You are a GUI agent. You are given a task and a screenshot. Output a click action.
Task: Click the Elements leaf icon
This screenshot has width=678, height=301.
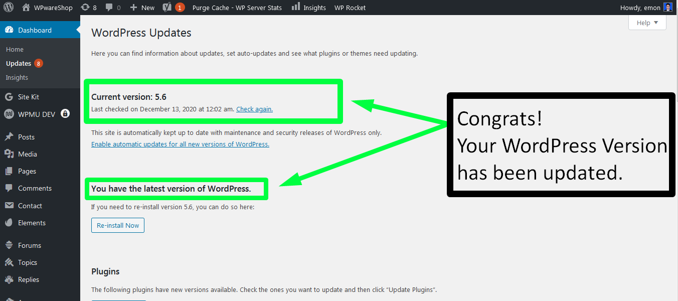pyautogui.click(x=9, y=223)
